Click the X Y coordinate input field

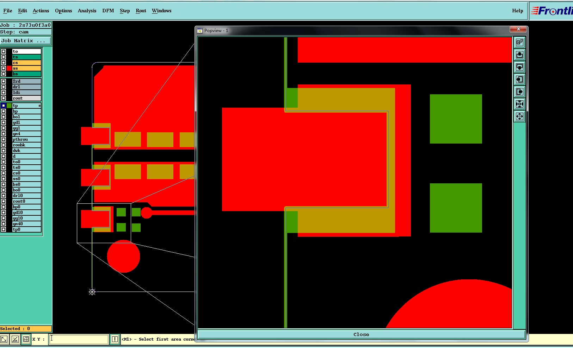point(79,339)
